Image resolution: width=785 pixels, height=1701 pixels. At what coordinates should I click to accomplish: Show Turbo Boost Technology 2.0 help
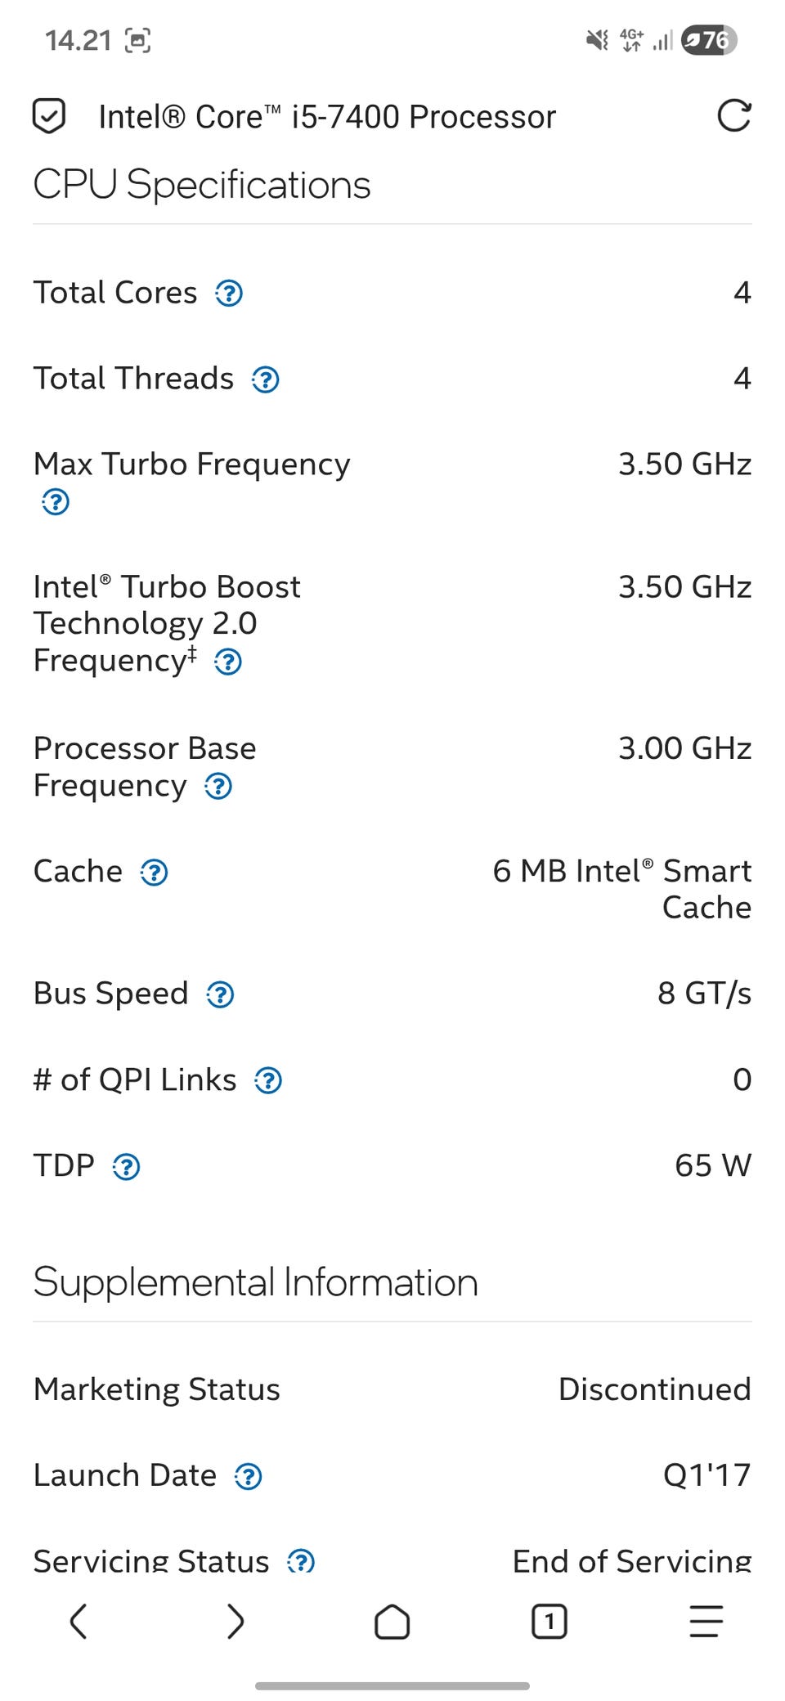click(228, 662)
